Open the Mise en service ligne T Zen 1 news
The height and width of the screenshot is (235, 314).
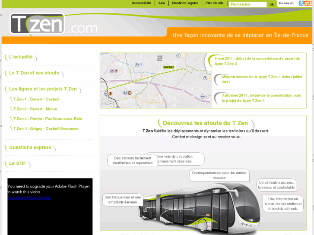click(262, 79)
